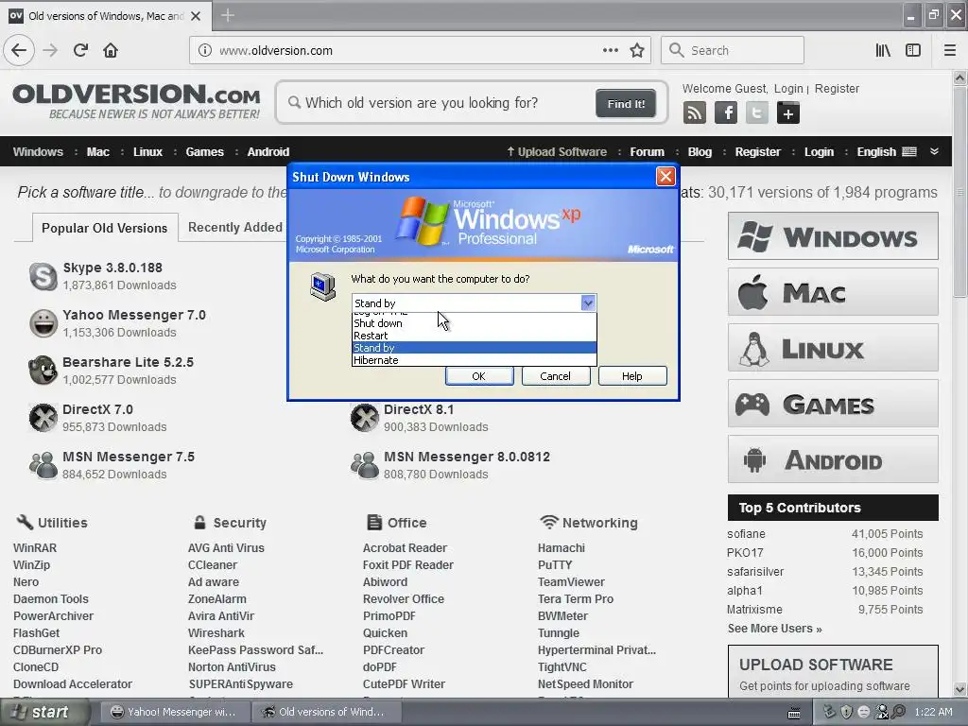Image resolution: width=968 pixels, height=726 pixels.
Task: Bookmark this page with the star icon
Action: (x=637, y=50)
